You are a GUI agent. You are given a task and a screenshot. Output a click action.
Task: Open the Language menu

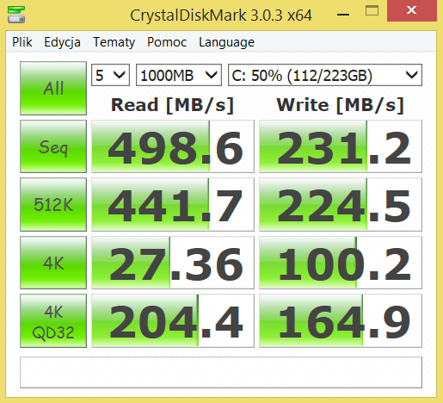pyautogui.click(x=226, y=42)
